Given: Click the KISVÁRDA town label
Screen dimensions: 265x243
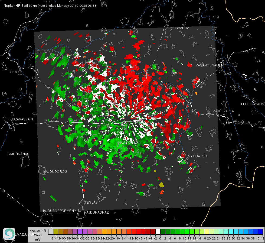Looking at the screenshot, I should tap(181, 28).
